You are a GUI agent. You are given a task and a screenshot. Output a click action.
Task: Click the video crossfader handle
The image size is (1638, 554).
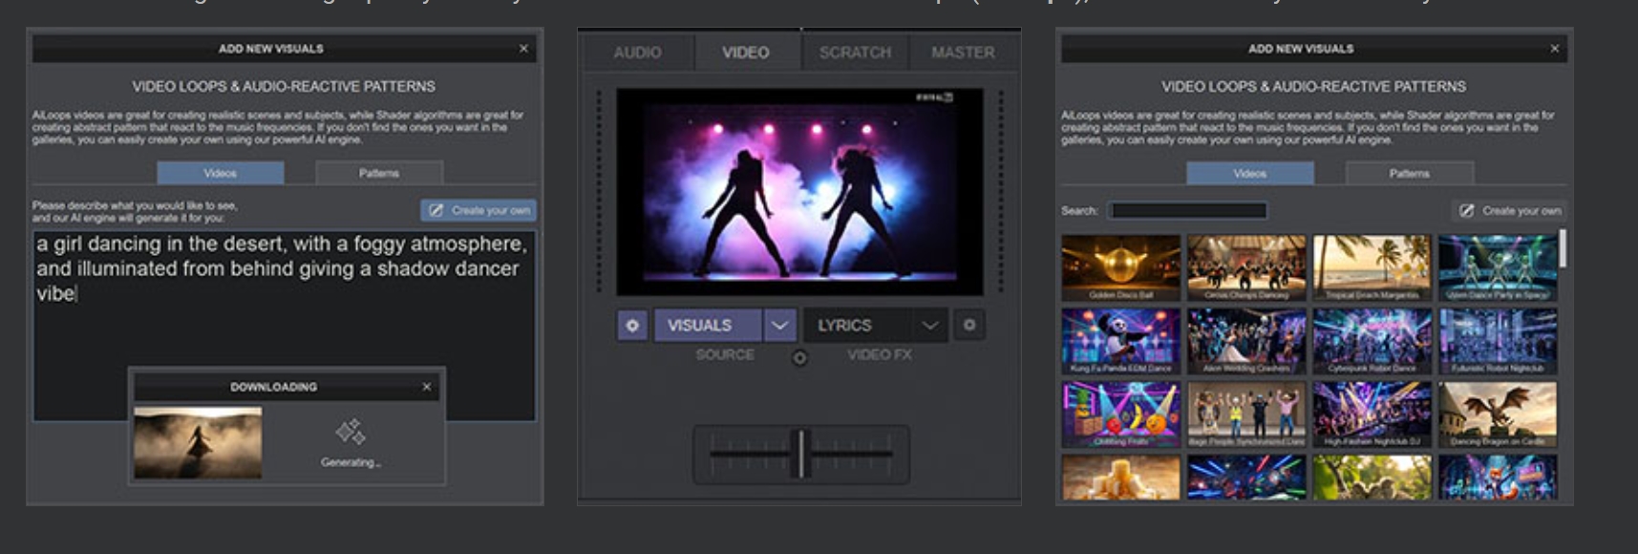[801, 454]
